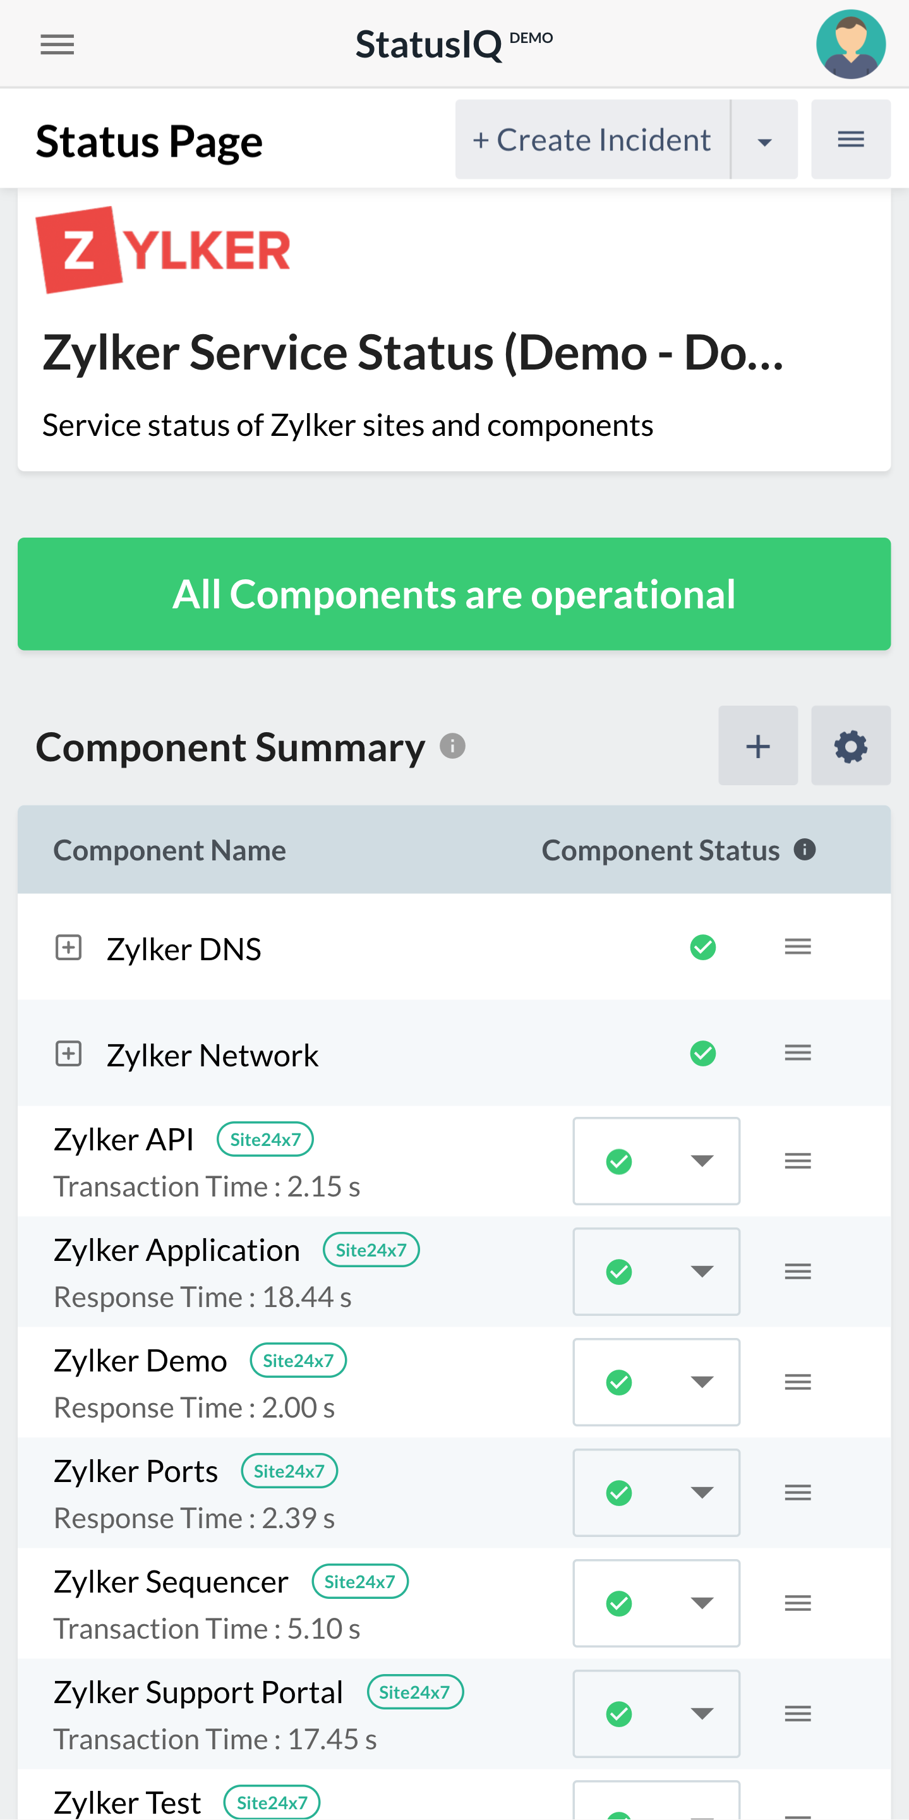Click the All Components are operational banner
The width and height of the screenshot is (909, 1820).
[x=454, y=593]
